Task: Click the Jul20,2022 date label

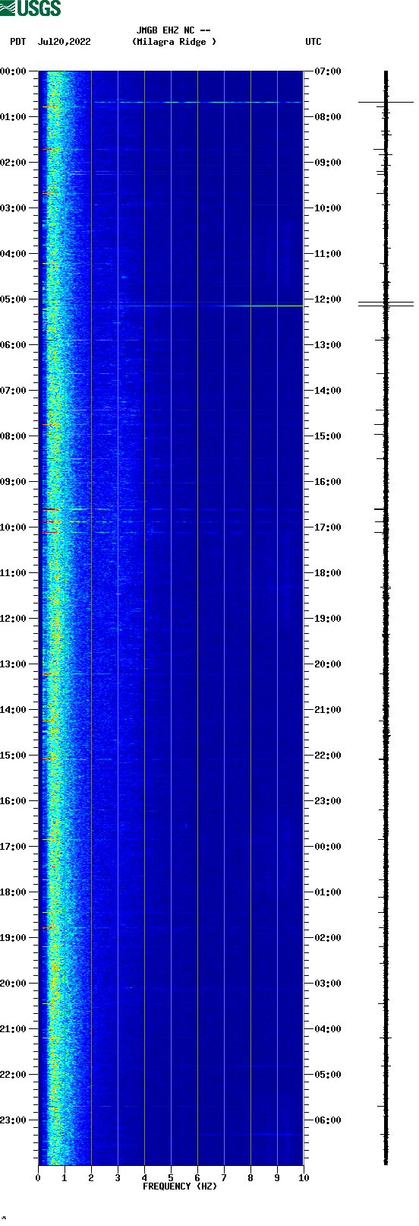Action: pyautogui.click(x=64, y=42)
